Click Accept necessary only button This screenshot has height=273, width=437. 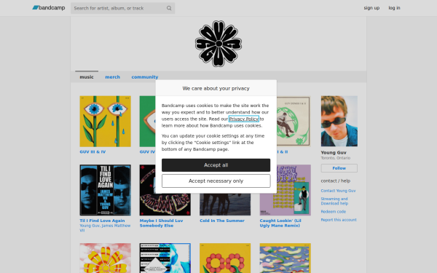[216, 181]
